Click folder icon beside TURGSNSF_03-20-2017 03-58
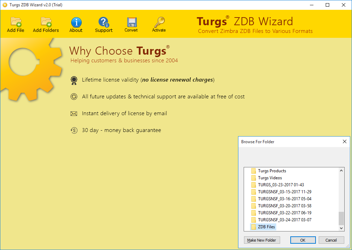This screenshot has width=352, height=250. pyautogui.click(x=254, y=206)
